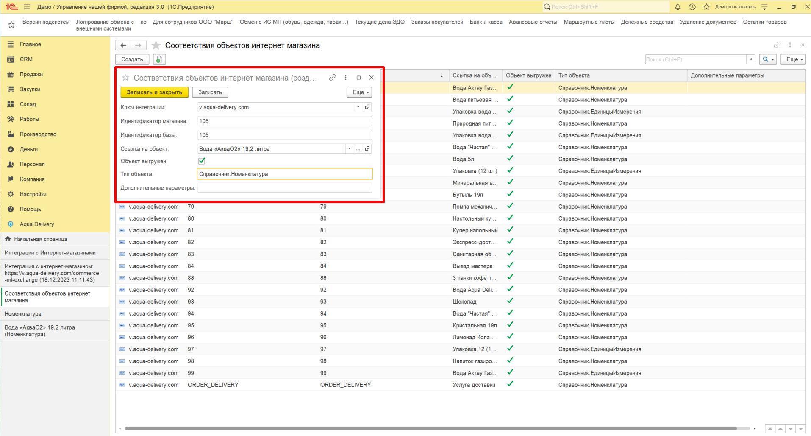Open Ссылка на объект linked object icon

367,148
